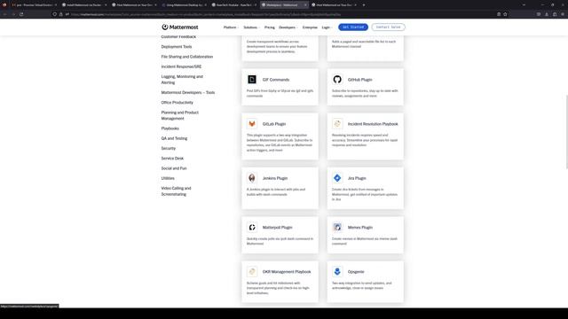Select Planning and Product Management category
The image size is (568, 319).
(179, 115)
